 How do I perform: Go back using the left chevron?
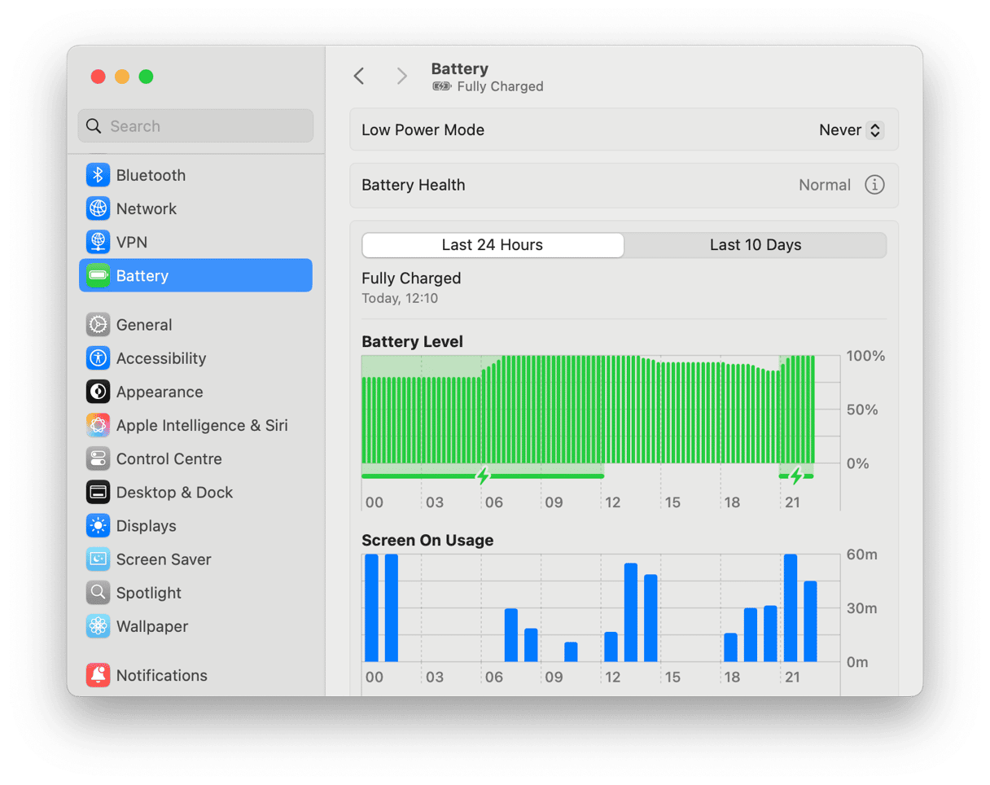click(x=359, y=77)
